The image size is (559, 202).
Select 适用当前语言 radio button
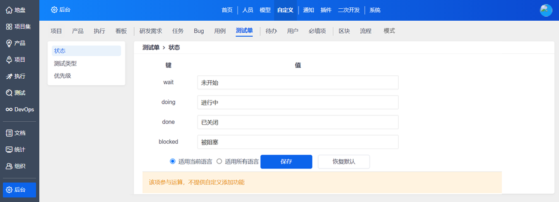click(x=173, y=161)
